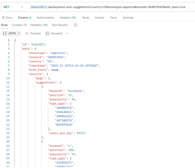Screen dimensions: 195x168
Task: Open the Authorization tab
Action: [x=45, y=18]
